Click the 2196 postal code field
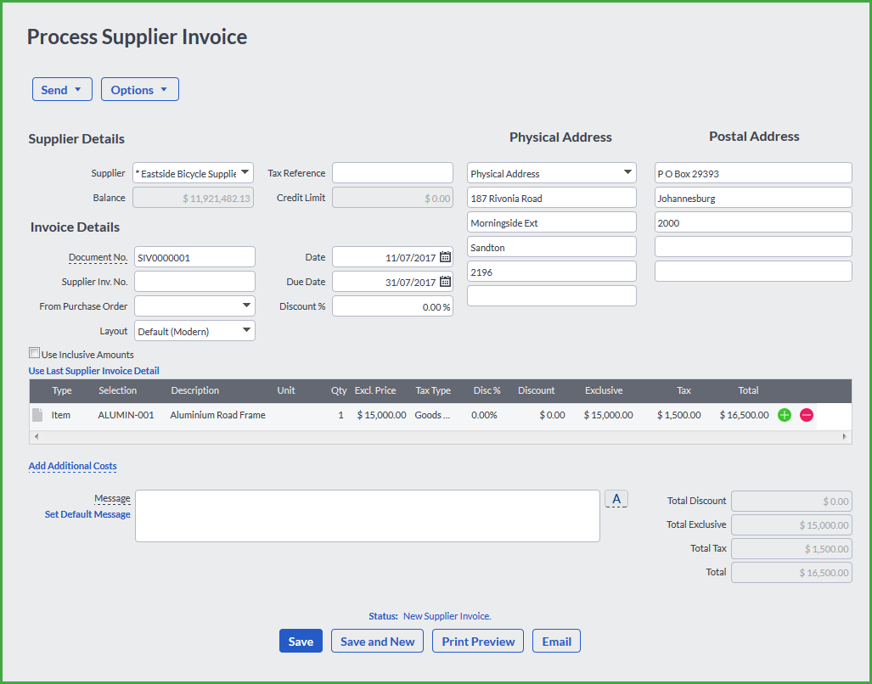Image resolution: width=872 pixels, height=684 pixels. (552, 272)
